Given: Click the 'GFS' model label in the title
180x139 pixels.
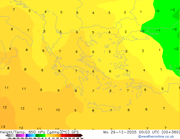Looking at the screenshot, I should [75, 132].
